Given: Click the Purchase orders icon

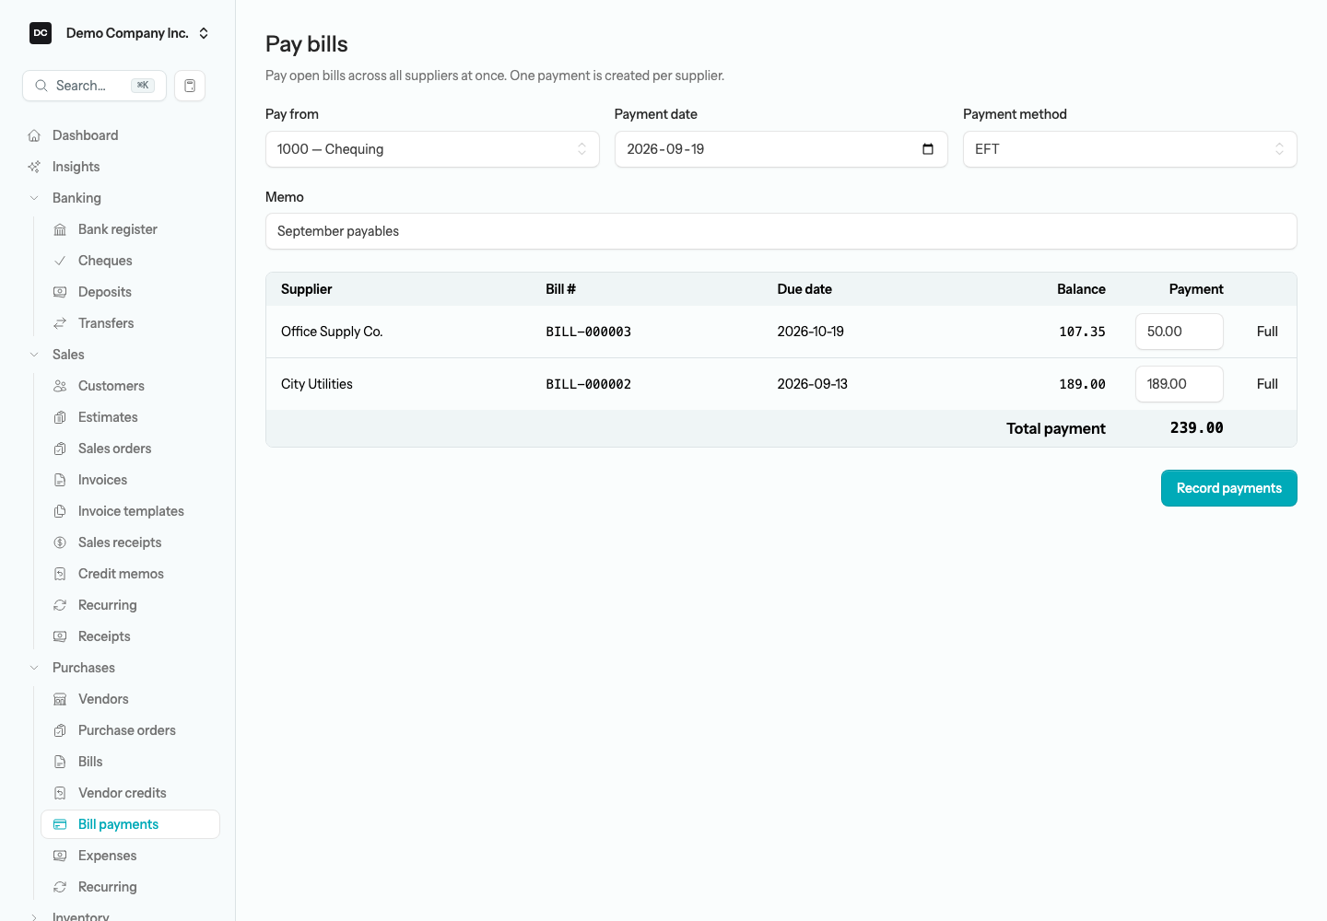Looking at the screenshot, I should coord(60,730).
